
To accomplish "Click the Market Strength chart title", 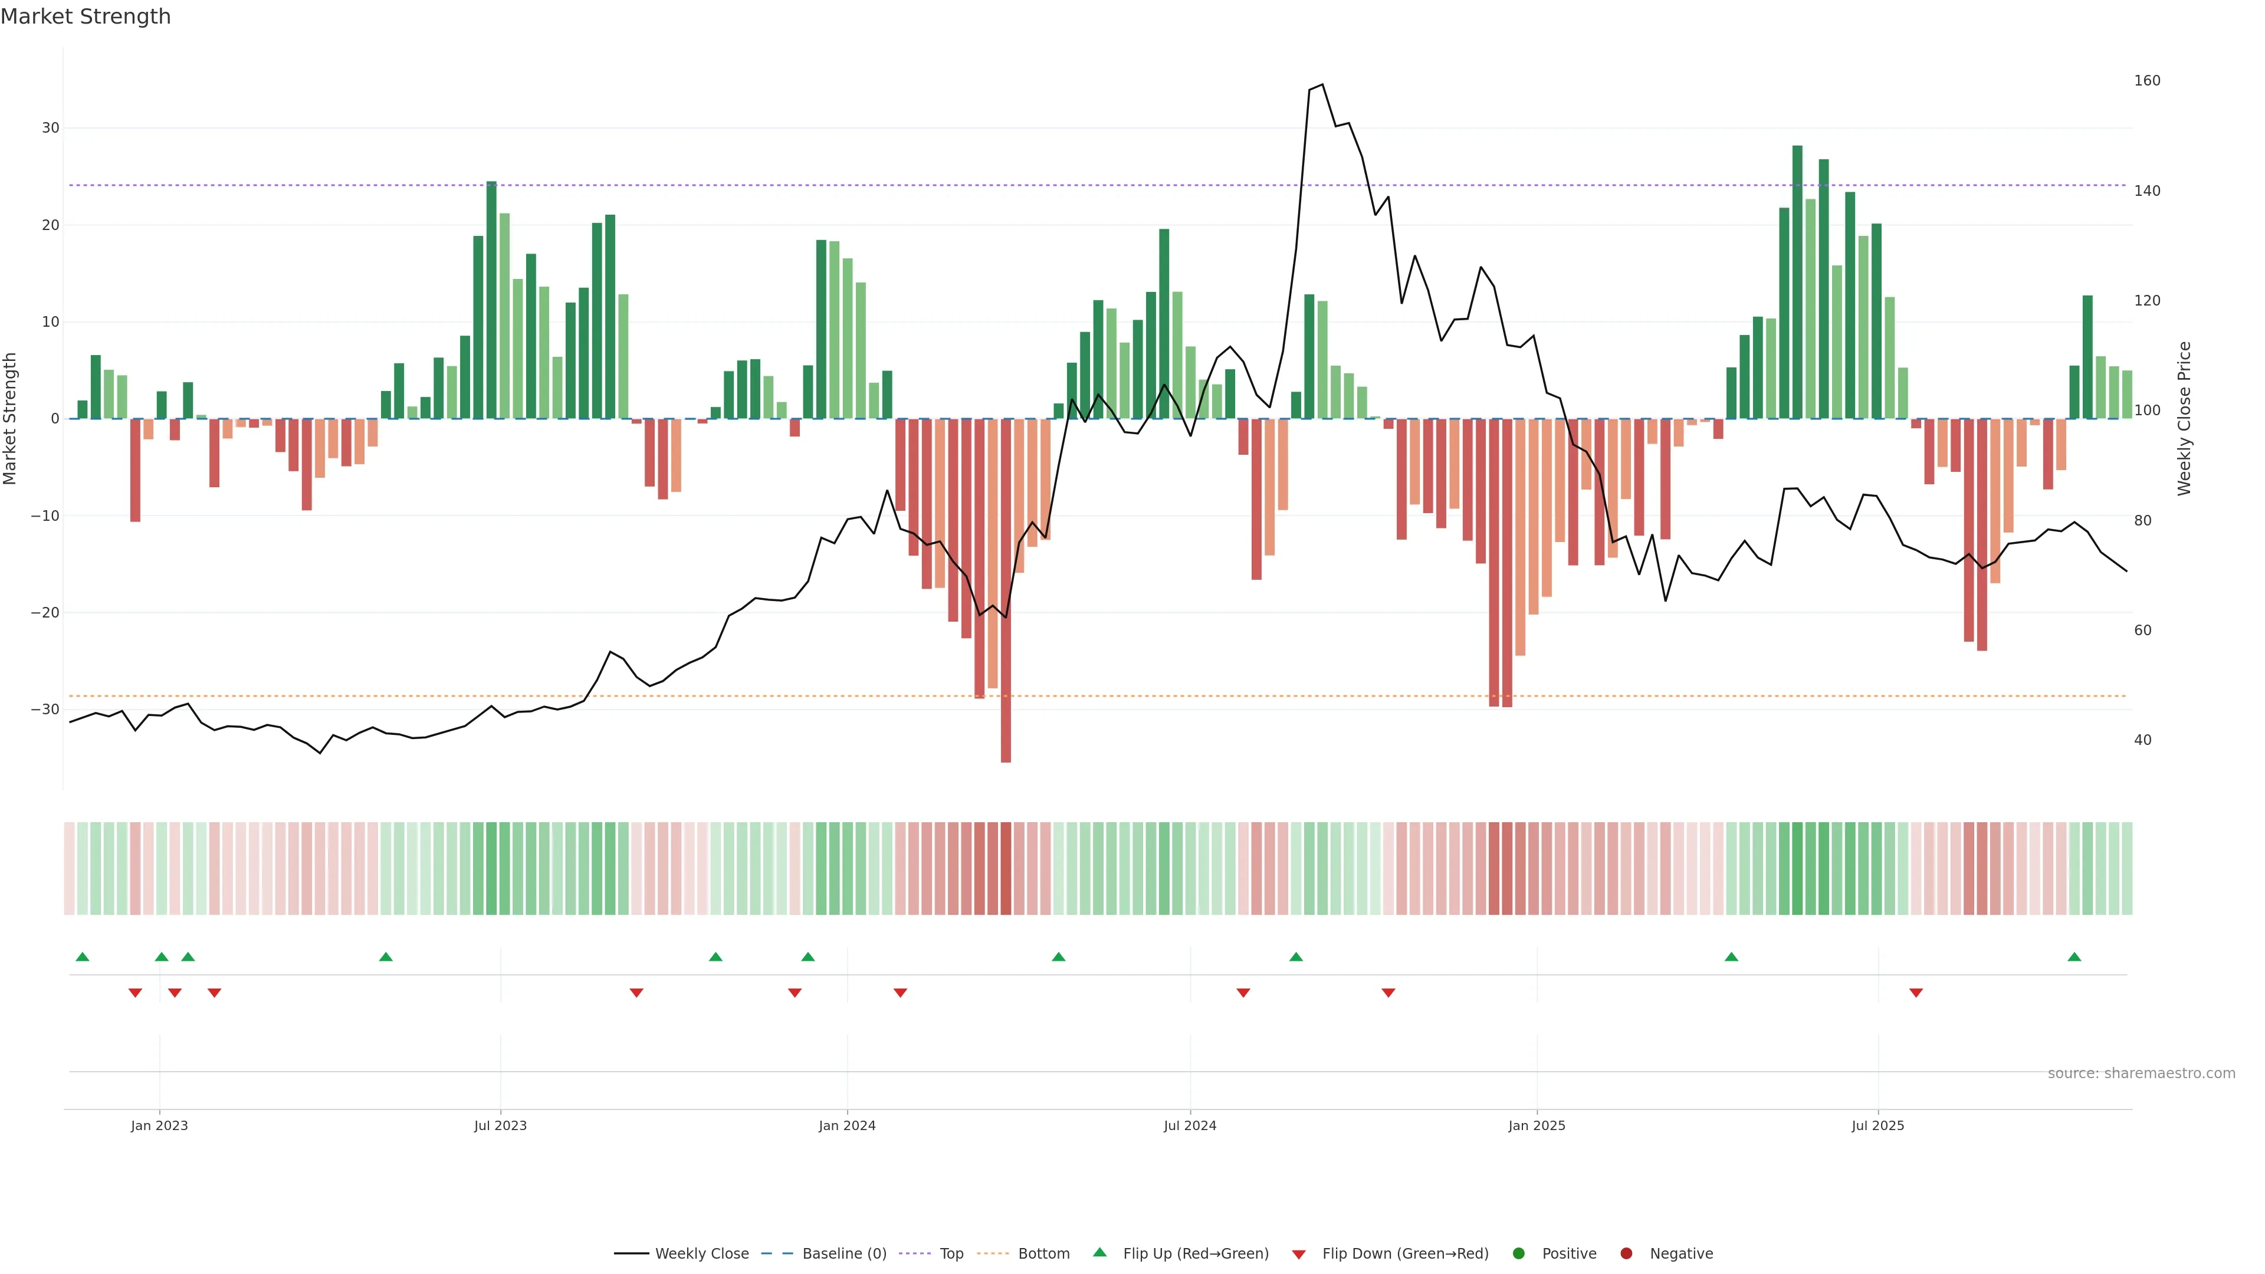I will [86, 17].
